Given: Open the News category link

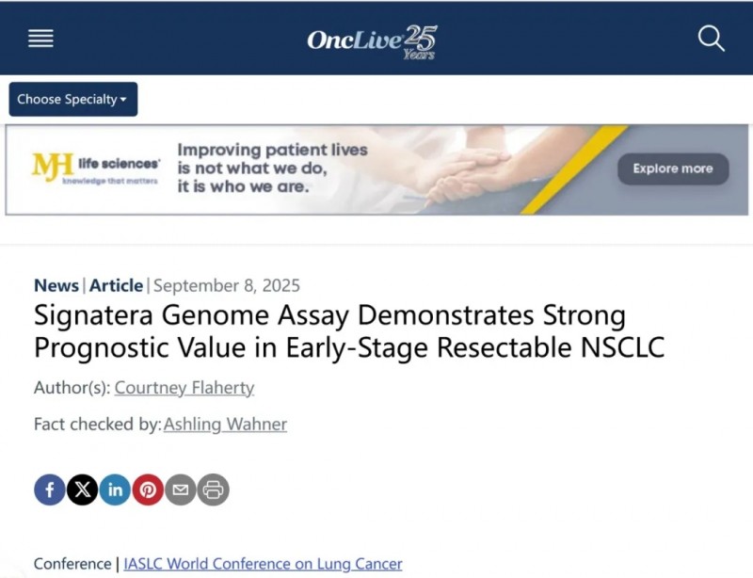Looking at the screenshot, I should (x=56, y=285).
